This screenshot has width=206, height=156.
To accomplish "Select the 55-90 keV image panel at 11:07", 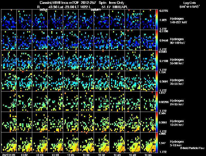I will click(x=24, y=61).
